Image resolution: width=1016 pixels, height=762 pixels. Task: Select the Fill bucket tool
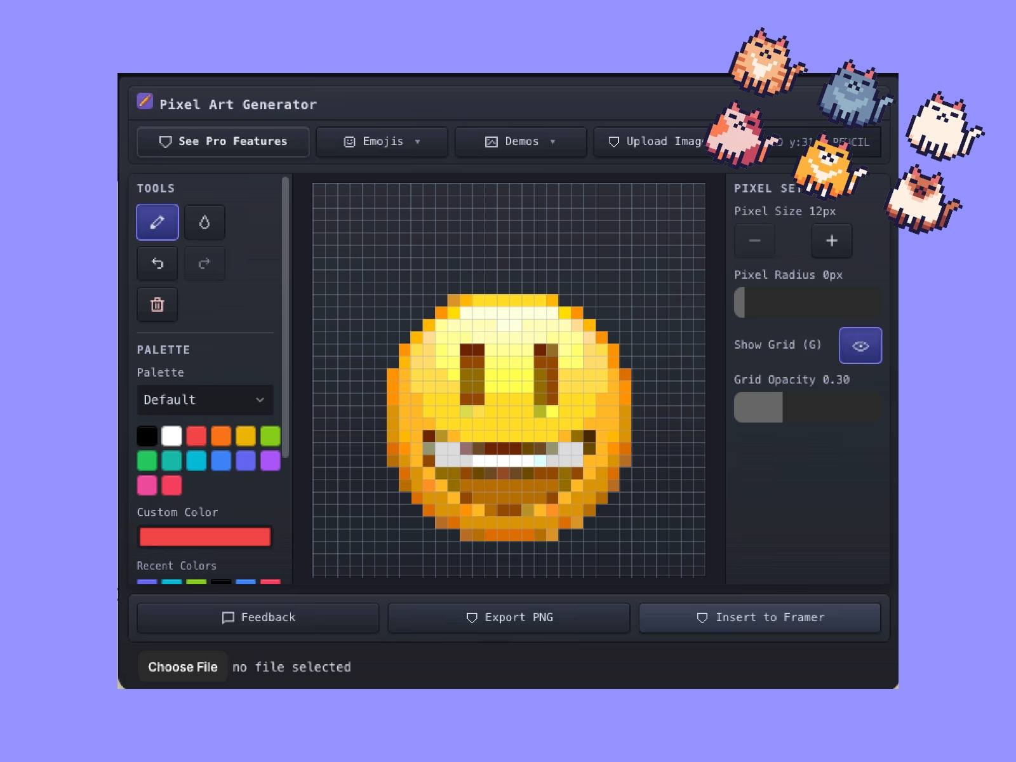coord(204,222)
